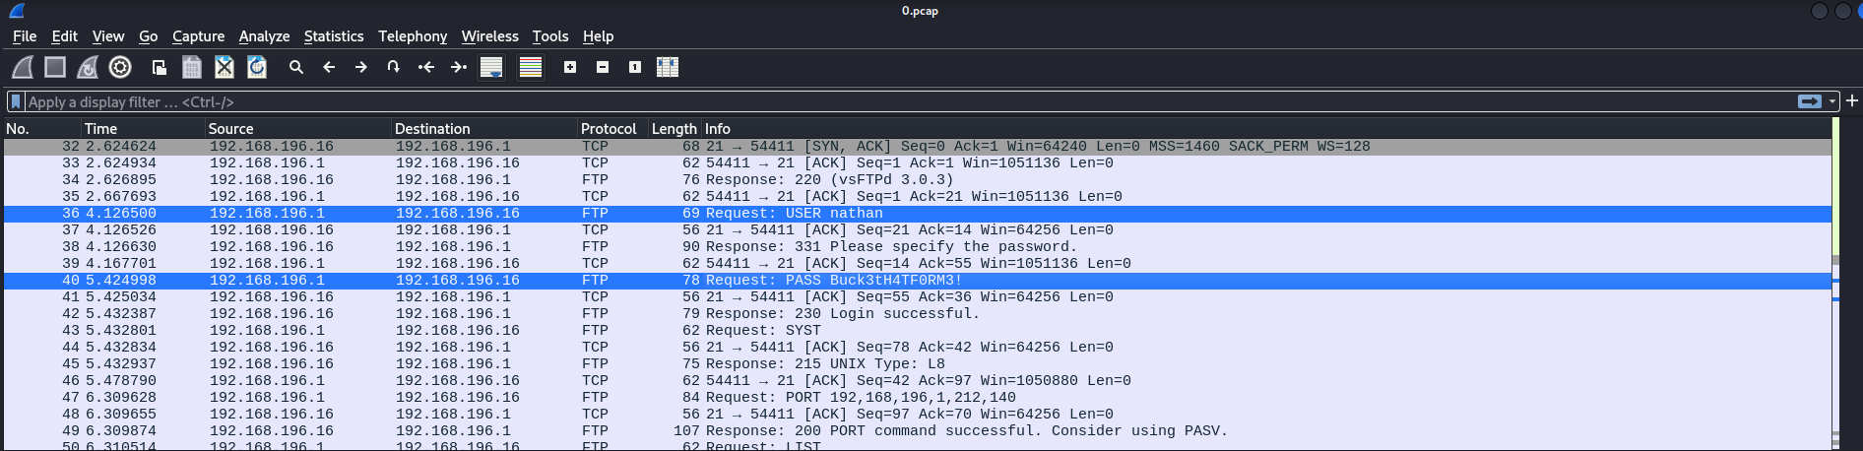Image resolution: width=1863 pixels, height=451 pixels.
Task: Expand the display filter history dropdown
Action: [1832, 101]
